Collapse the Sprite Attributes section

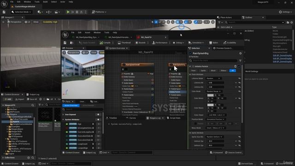pos(190,133)
